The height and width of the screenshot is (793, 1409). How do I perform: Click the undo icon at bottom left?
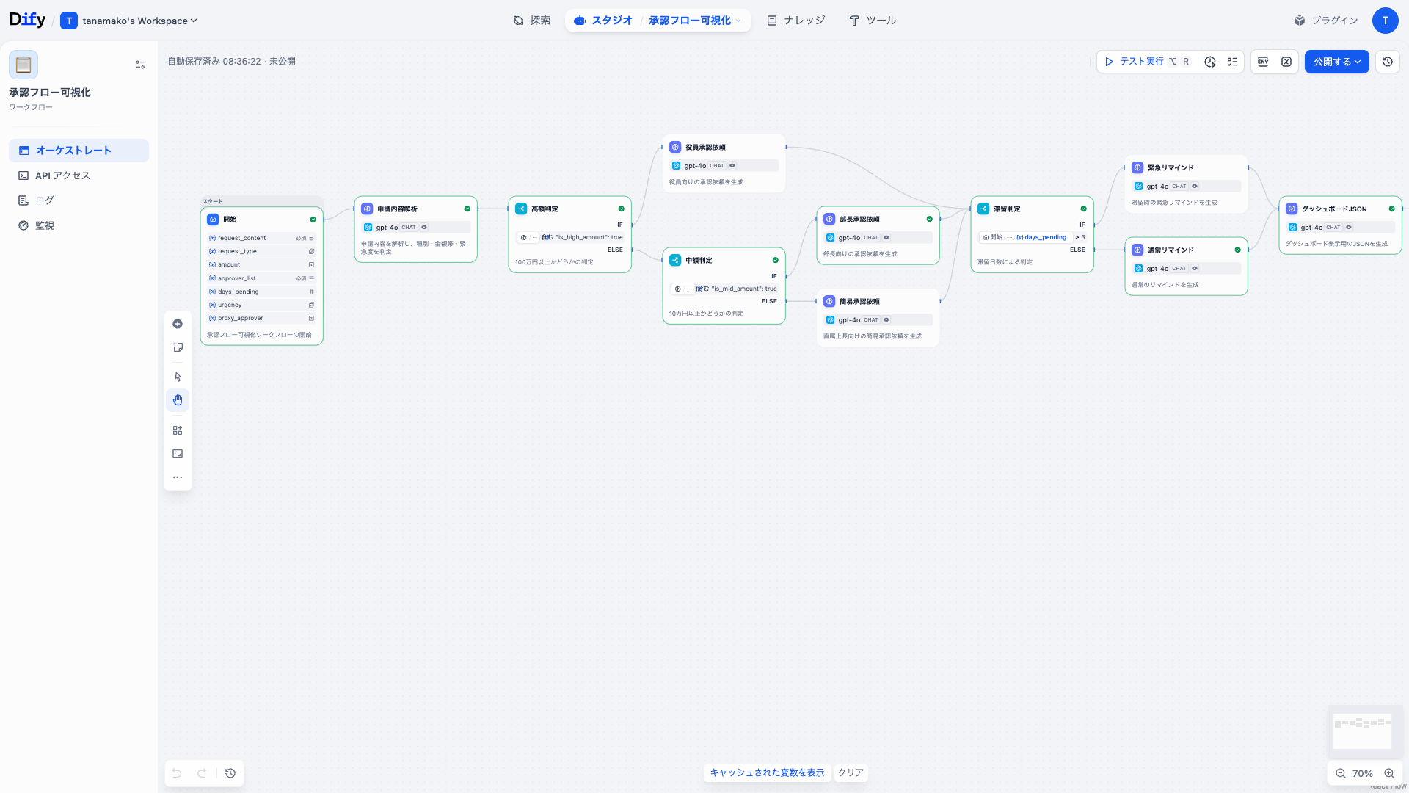tap(176, 773)
